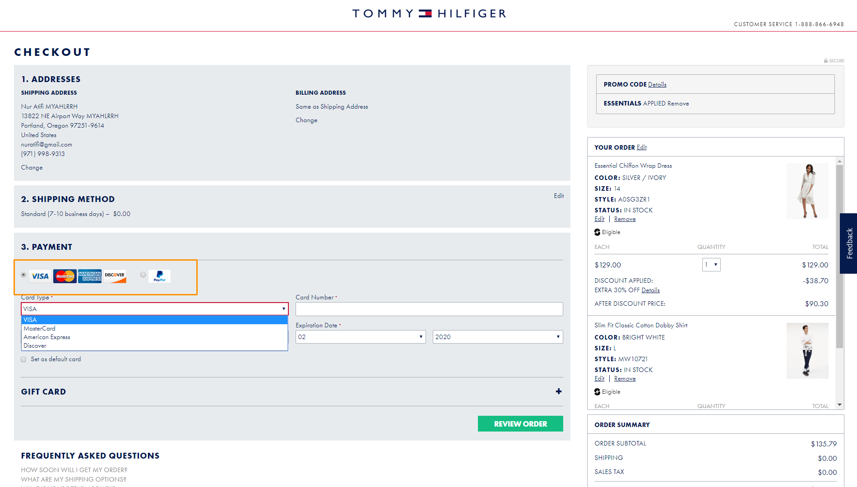Open 'What are my shipping options?' FAQ

[74, 479]
